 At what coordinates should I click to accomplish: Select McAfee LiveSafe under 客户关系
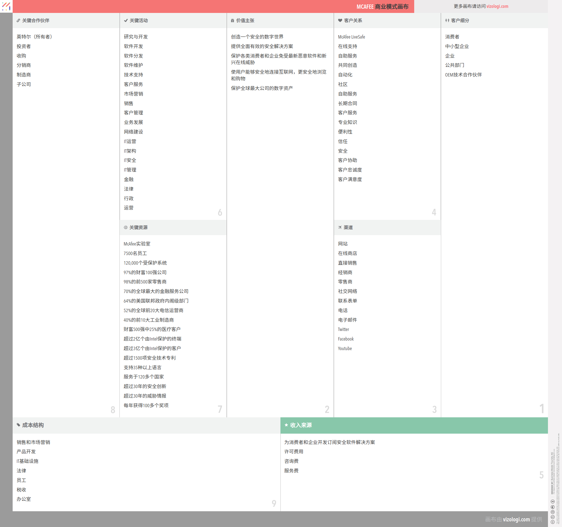click(352, 37)
